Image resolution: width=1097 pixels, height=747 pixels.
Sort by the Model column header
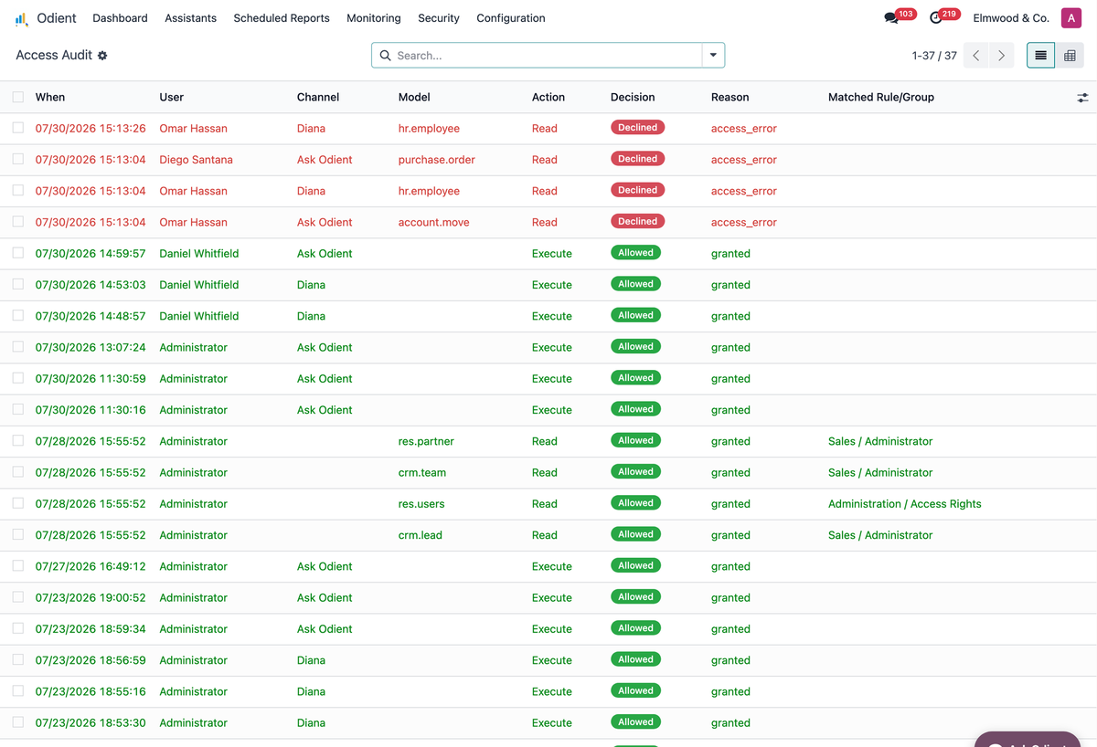tap(414, 97)
